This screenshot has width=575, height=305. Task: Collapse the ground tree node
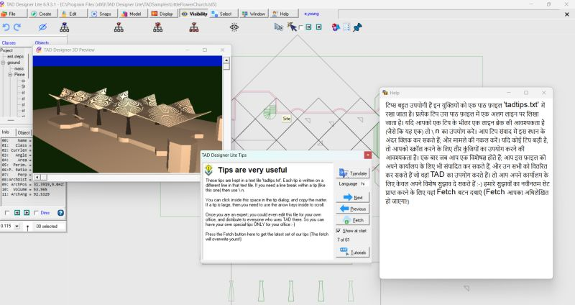3,63
